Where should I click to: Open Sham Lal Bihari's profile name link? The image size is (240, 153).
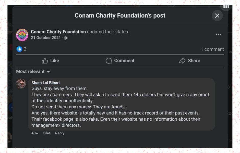coord(45,83)
